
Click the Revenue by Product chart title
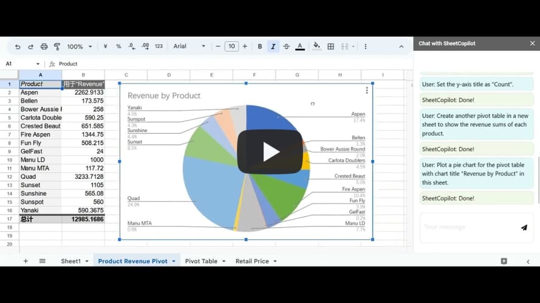164,96
